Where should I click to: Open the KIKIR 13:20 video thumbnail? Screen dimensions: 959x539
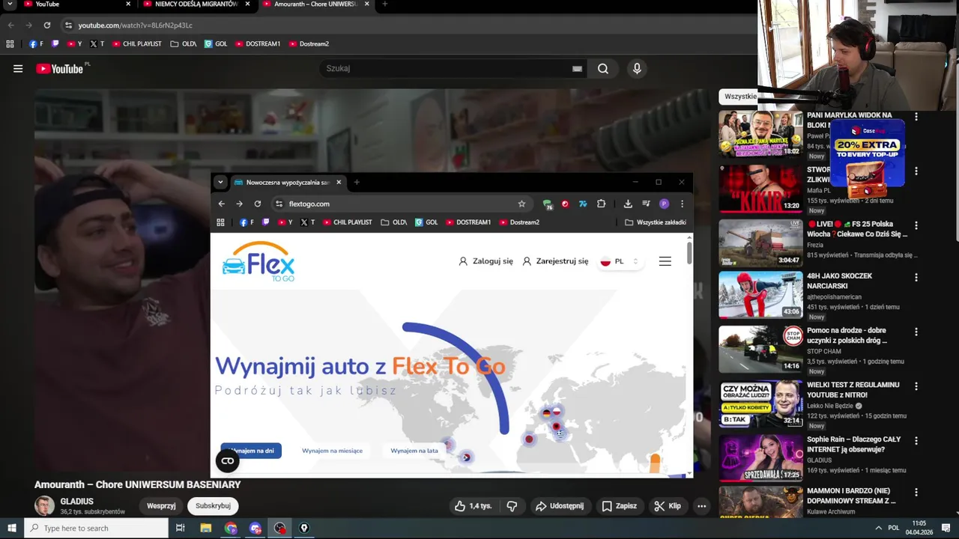[x=760, y=189]
